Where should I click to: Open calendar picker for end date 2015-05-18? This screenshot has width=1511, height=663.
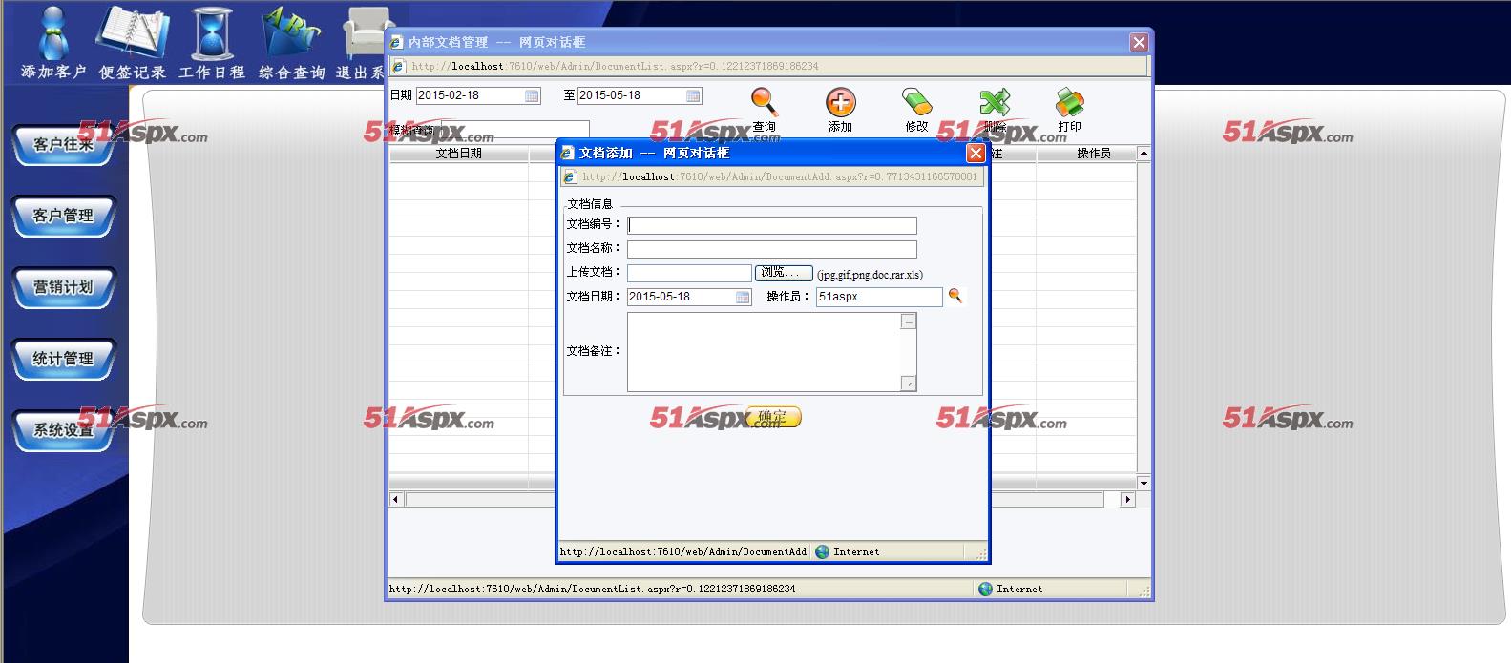coord(693,95)
